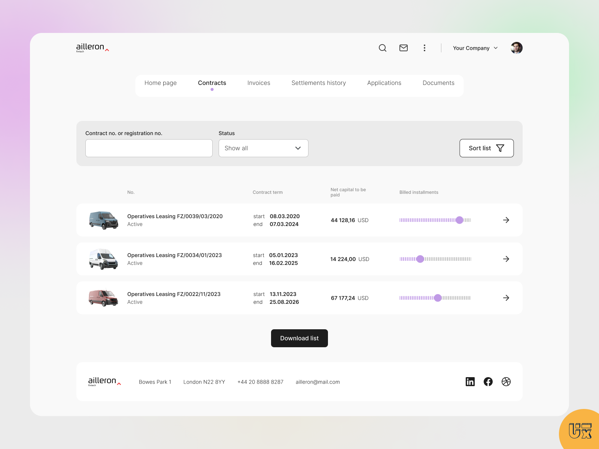
Task: Open the search icon
Action: 382,48
